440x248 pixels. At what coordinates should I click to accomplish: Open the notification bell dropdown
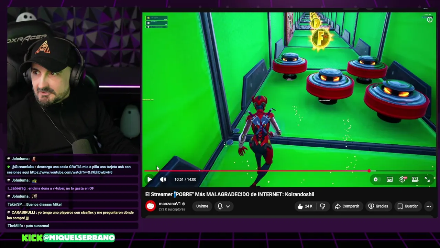tap(223, 206)
